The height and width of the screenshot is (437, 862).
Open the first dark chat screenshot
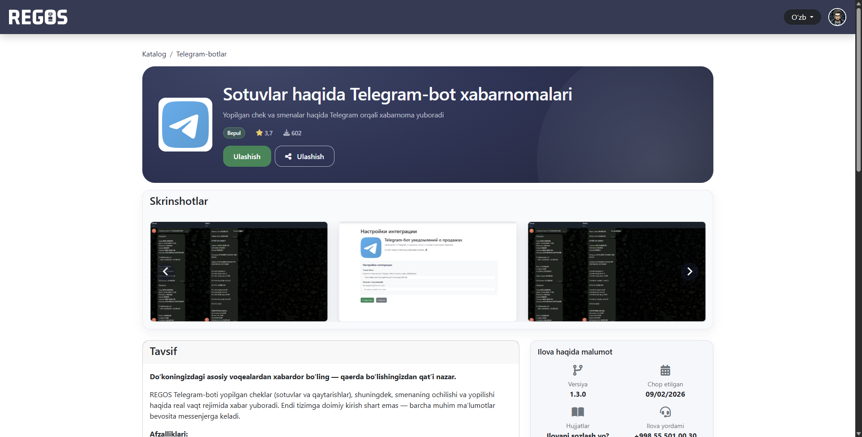pyautogui.click(x=239, y=272)
